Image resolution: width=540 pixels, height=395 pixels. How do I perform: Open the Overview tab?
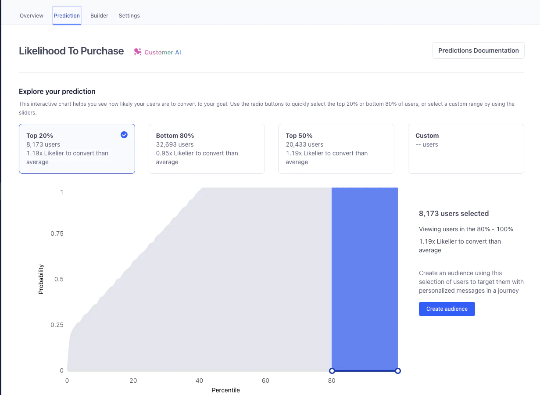[x=32, y=16]
